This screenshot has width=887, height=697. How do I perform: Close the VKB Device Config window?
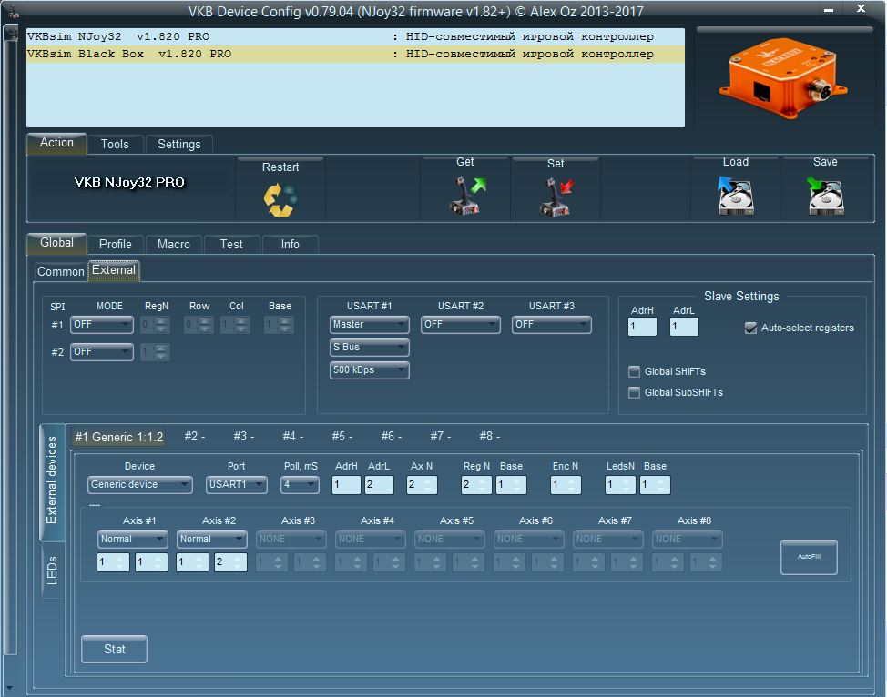861,8
